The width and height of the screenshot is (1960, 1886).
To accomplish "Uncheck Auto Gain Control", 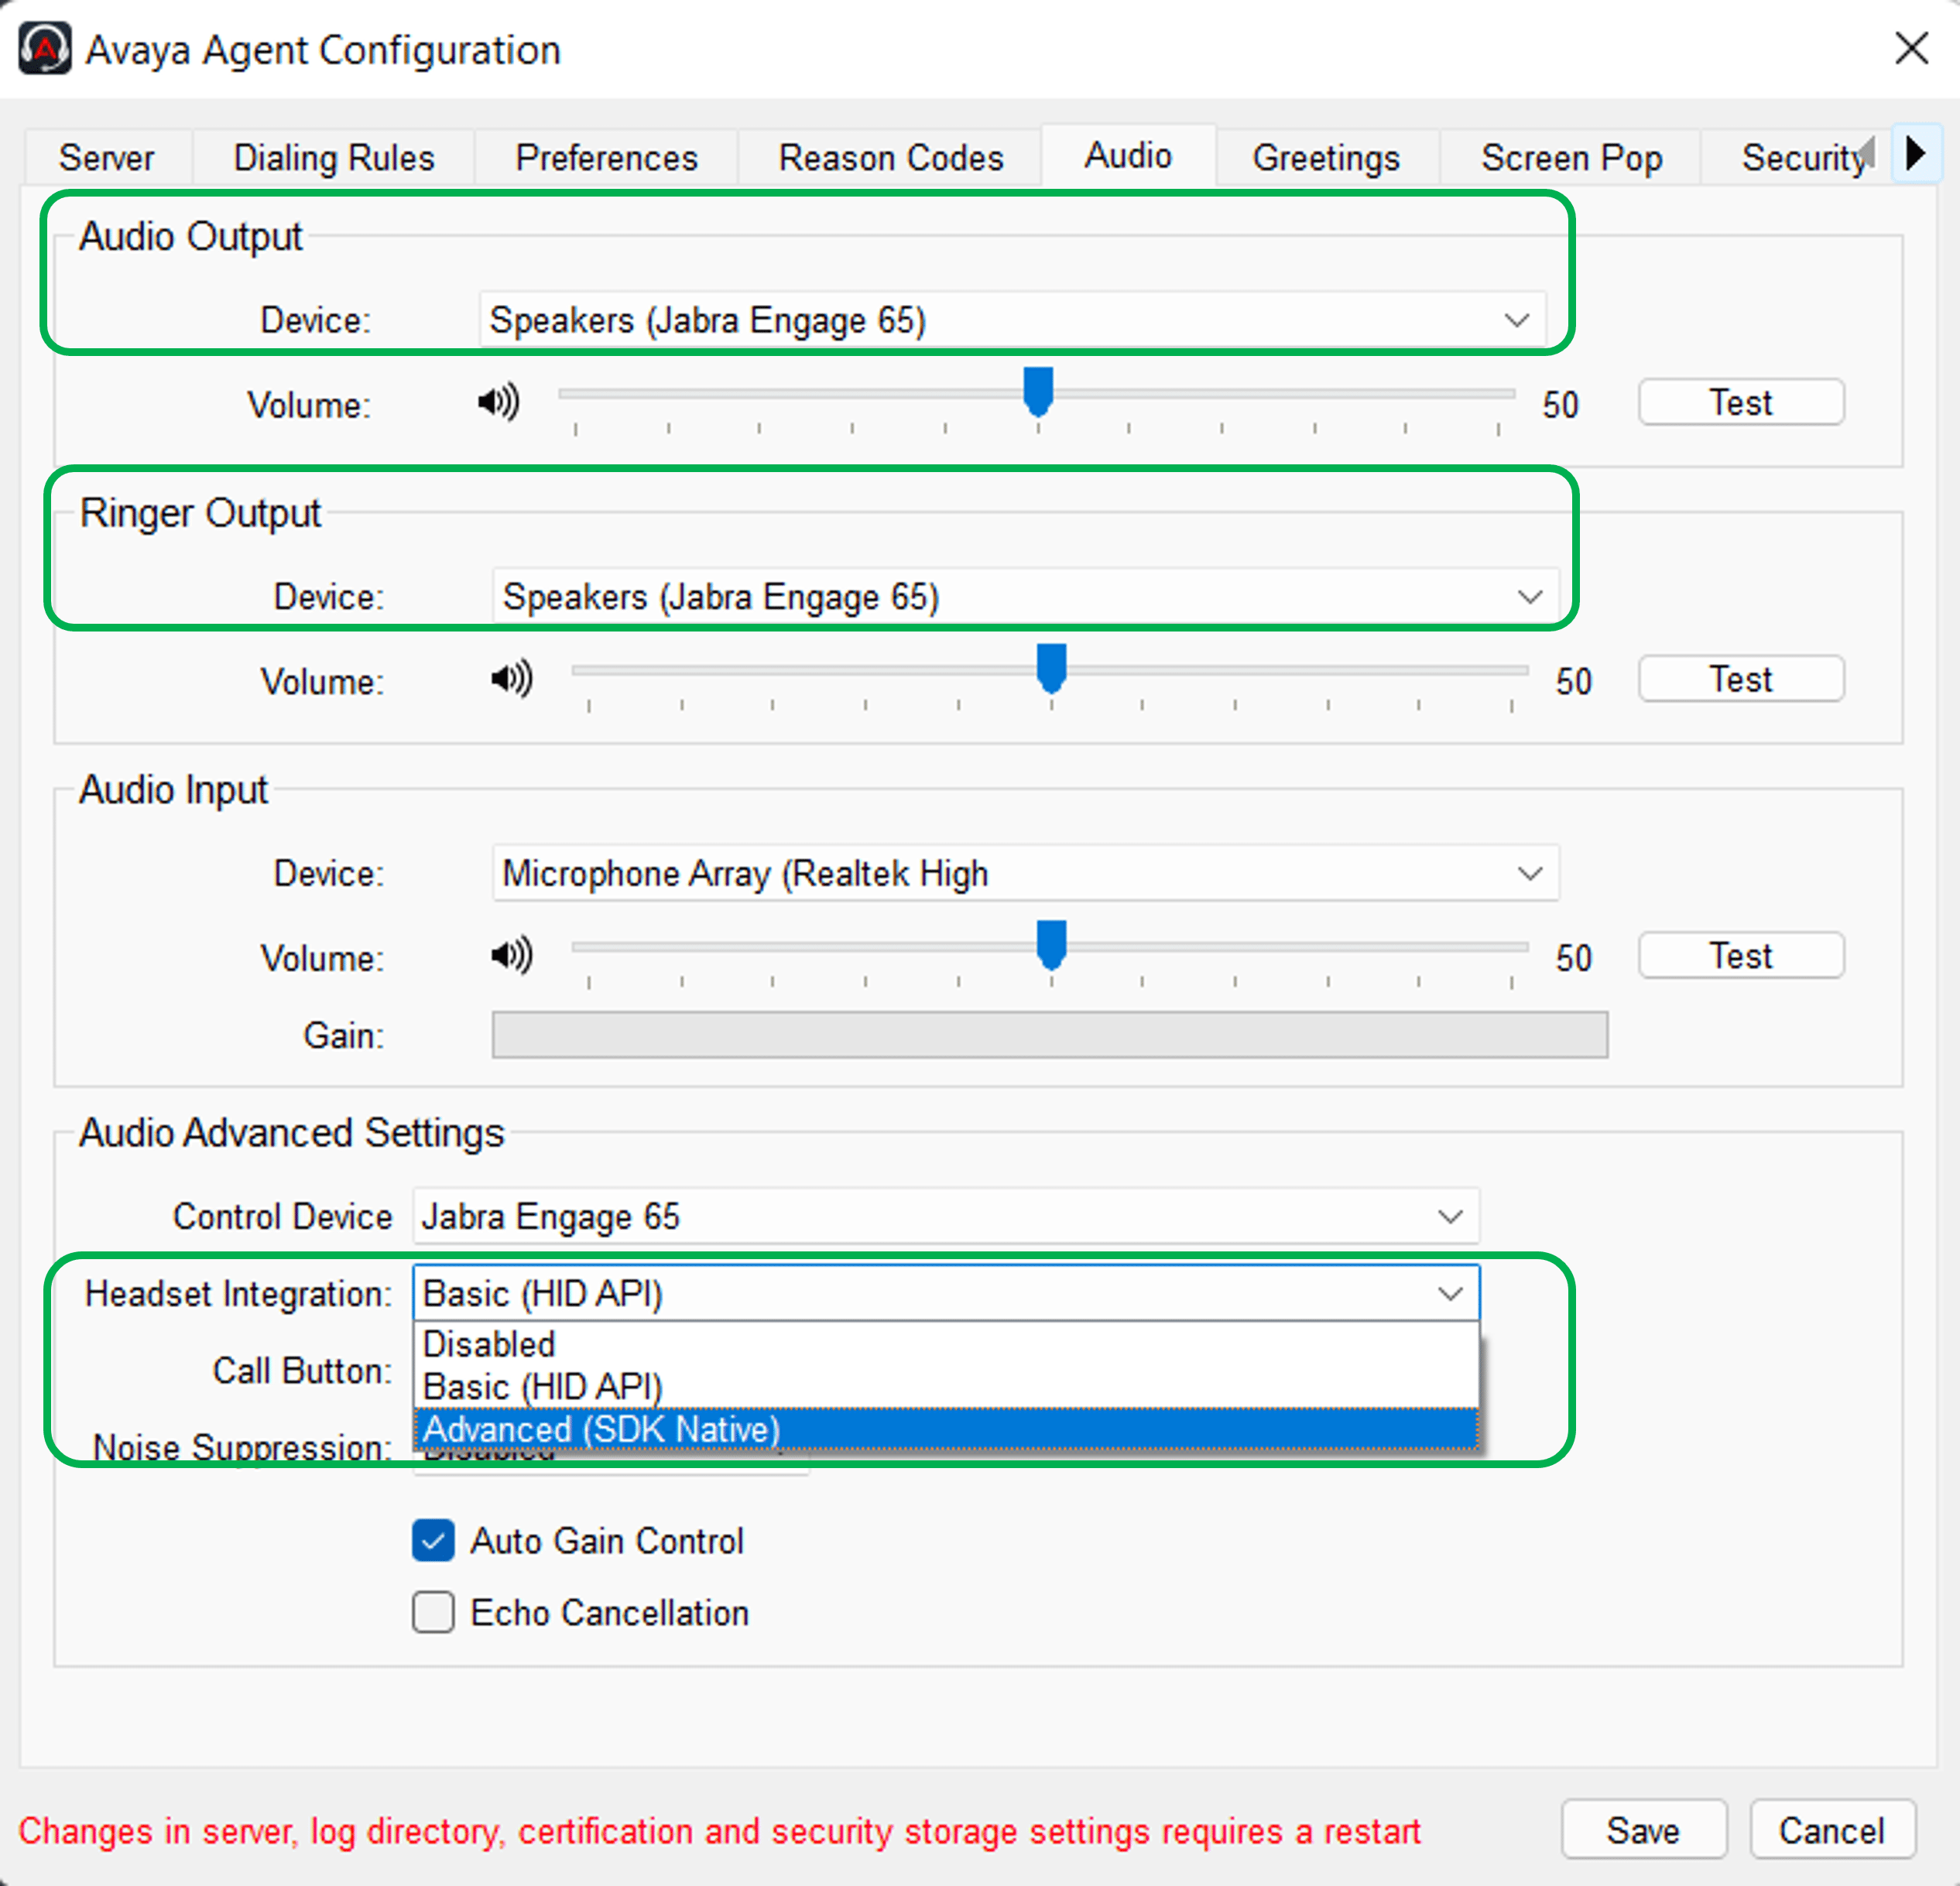I will [x=433, y=1540].
